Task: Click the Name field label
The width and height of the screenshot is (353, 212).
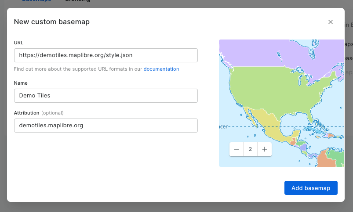Action: 21,83
